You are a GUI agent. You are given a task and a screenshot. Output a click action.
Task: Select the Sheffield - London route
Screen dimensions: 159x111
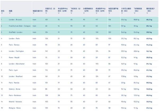[x=16, y=32]
